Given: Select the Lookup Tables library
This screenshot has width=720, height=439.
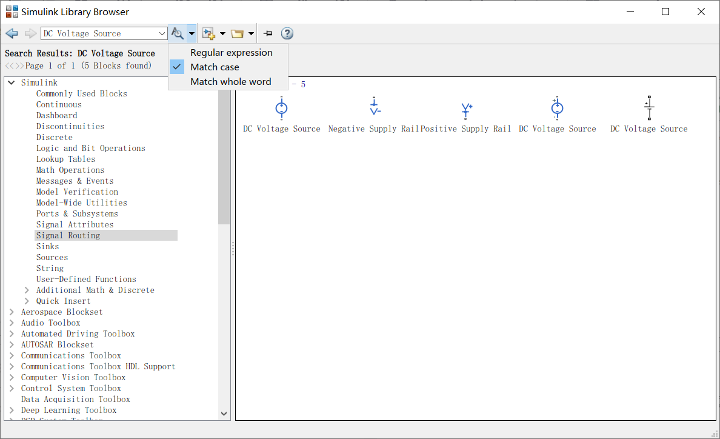Looking at the screenshot, I should 65,159.
